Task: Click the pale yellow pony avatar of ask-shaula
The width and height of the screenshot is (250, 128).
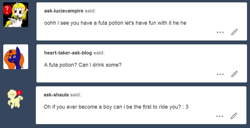Action: pos(14,99)
